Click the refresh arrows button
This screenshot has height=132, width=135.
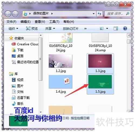pos(99,14)
